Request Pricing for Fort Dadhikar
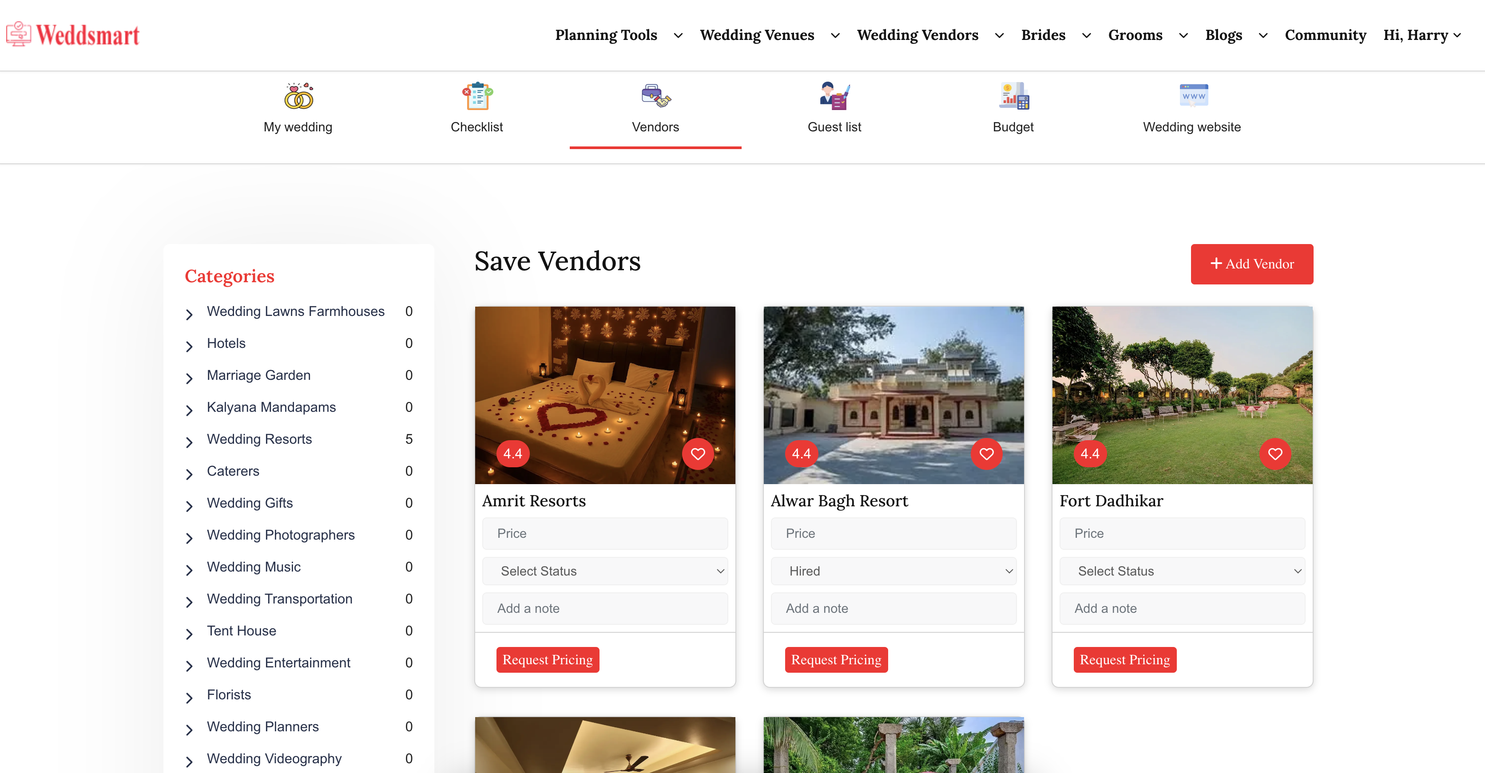The height and width of the screenshot is (773, 1485). tap(1124, 659)
